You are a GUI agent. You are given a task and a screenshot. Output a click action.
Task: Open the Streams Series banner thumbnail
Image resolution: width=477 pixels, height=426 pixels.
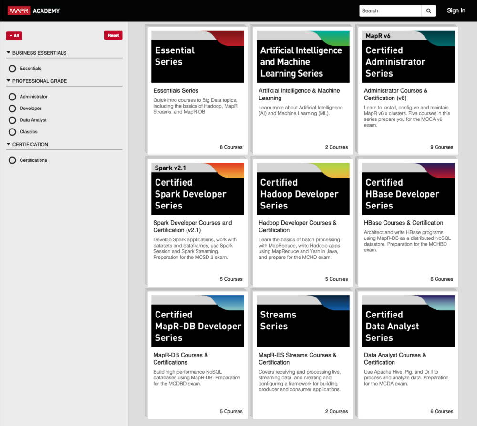(303, 321)
